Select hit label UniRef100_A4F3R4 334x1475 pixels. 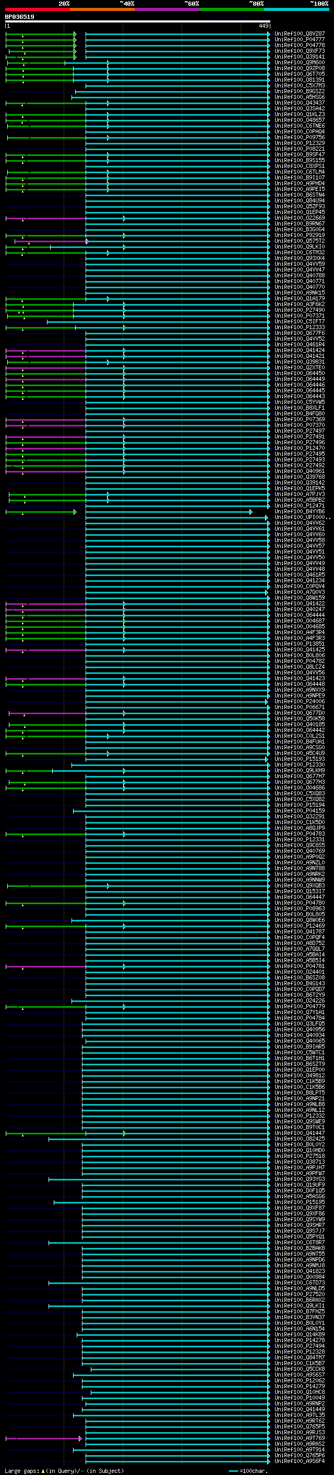click(x=300, y=633)
